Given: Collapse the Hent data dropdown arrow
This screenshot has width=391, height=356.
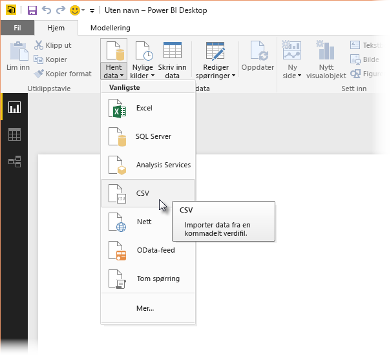Looking at the screenshot, I should point(122,76).
